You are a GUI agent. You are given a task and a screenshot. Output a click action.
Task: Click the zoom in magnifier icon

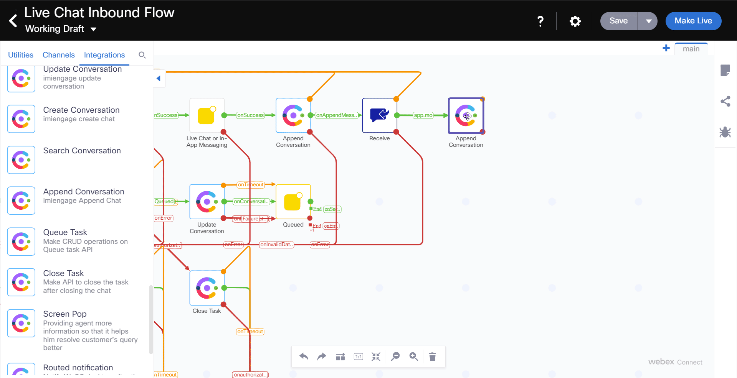(x=413, y=357)
